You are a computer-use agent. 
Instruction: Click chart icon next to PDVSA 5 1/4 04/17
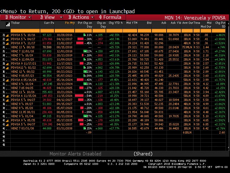point(7,39)
